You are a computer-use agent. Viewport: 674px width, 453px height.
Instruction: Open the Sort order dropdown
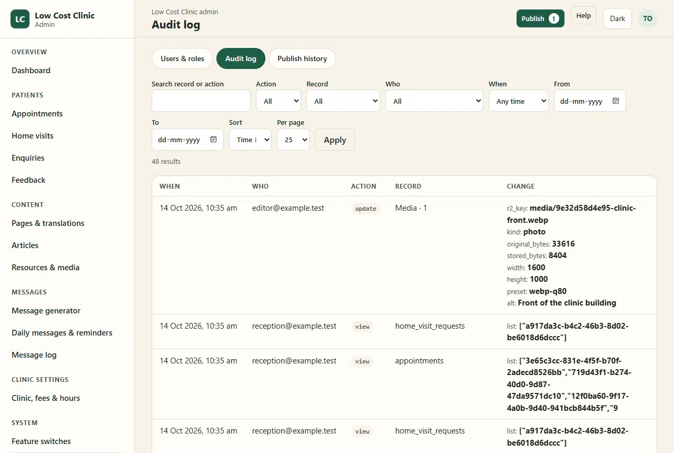(250, 140)
